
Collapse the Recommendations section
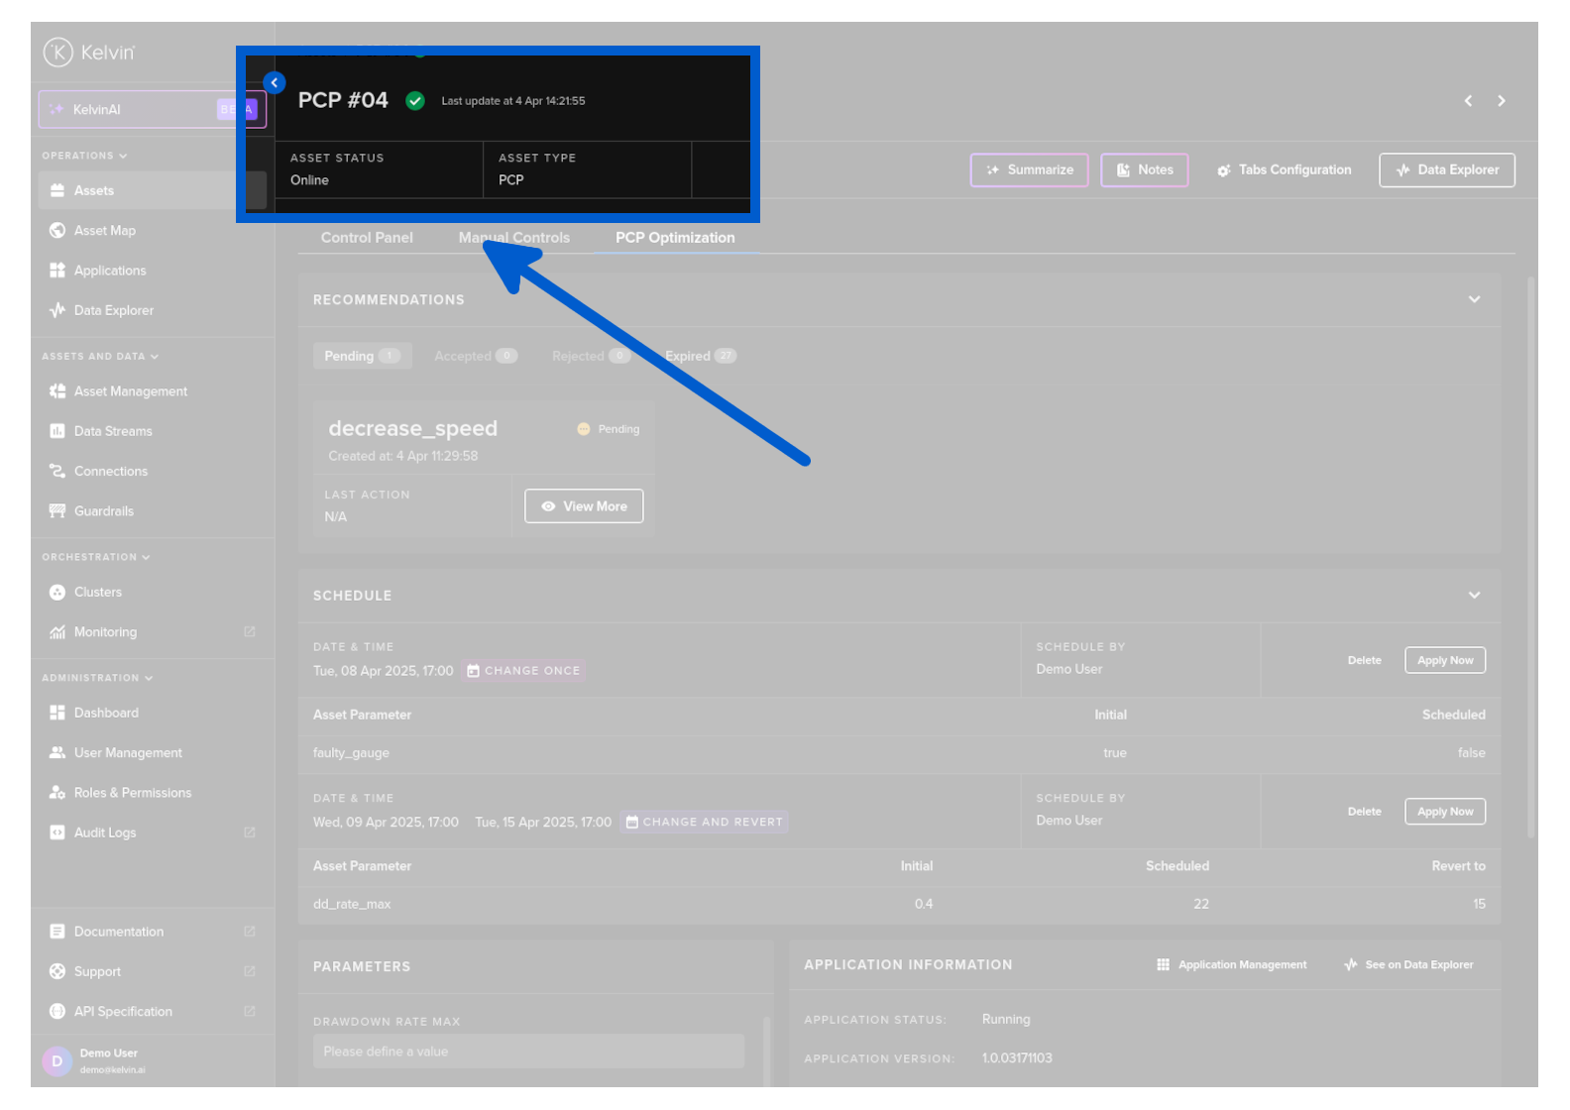click(1474, 299)
